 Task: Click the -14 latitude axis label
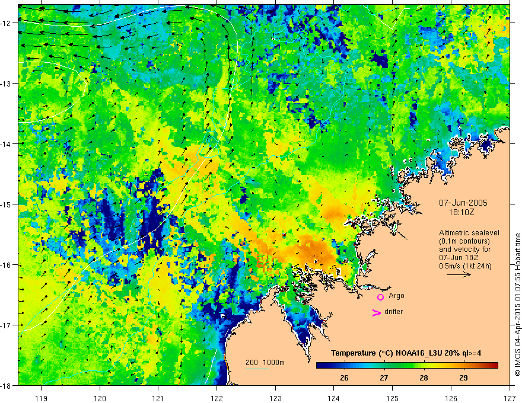pyautogui.click(x=6, y=144)
